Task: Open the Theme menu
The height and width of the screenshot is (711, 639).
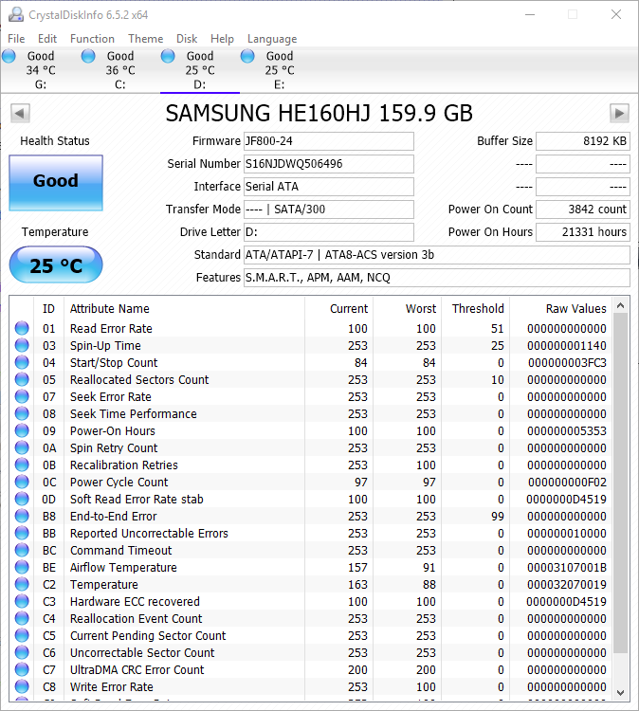Action: pos(145,39)
